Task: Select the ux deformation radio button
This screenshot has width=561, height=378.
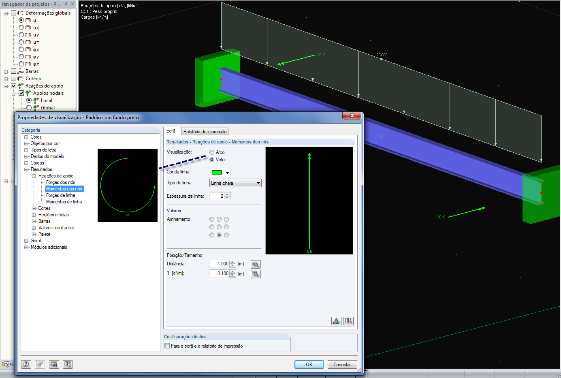Action: tap(21, 28)
